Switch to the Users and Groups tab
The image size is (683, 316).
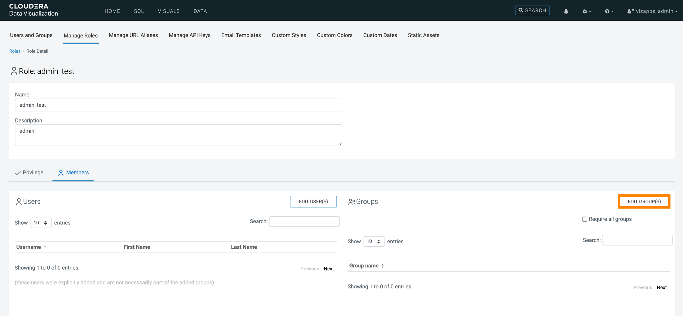(31, 35)
